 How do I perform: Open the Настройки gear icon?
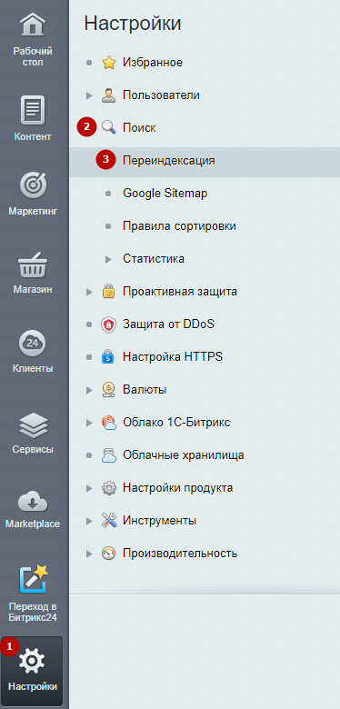33,662
